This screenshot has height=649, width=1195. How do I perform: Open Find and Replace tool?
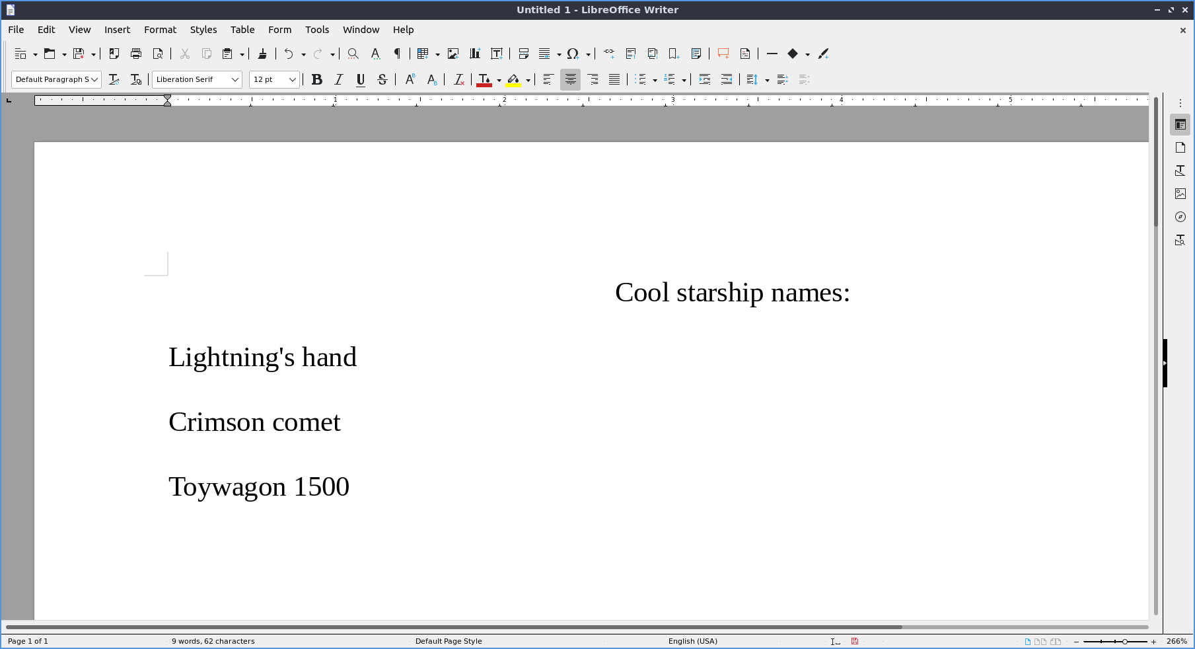(353, 54)
